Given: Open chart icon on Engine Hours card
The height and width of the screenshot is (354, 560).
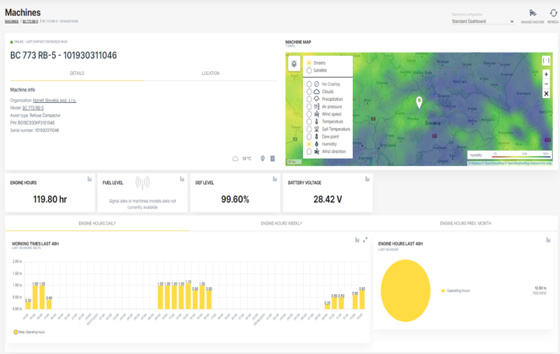Looking at the screenshot, I should tap(89, 179).
